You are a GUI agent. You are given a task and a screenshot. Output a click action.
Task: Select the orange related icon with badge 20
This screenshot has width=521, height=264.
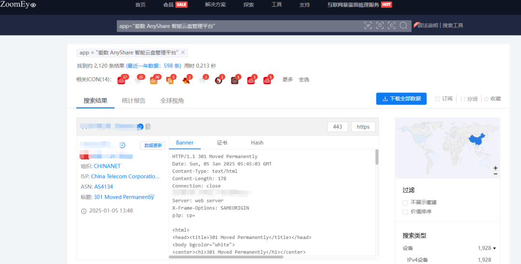154,80
